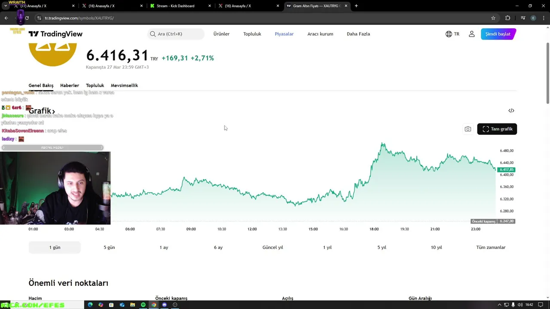550x309 pixels.
Task: Click the page vertical scrollbar
Action: coord(547,73)
